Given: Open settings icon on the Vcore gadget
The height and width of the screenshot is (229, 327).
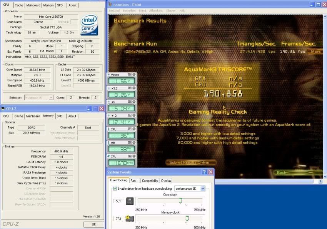Looking at the screenshot, I should click(130, 74).
